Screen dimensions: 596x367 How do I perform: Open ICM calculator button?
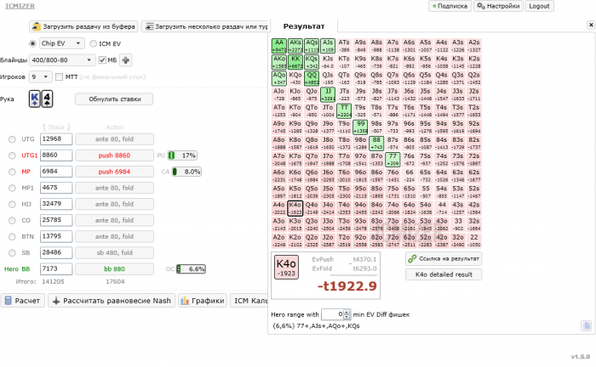pyautogui.click(x=249, y=301)
